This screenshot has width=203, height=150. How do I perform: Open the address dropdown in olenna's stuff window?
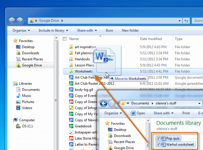pyautogui.click(x=200, y=103)
